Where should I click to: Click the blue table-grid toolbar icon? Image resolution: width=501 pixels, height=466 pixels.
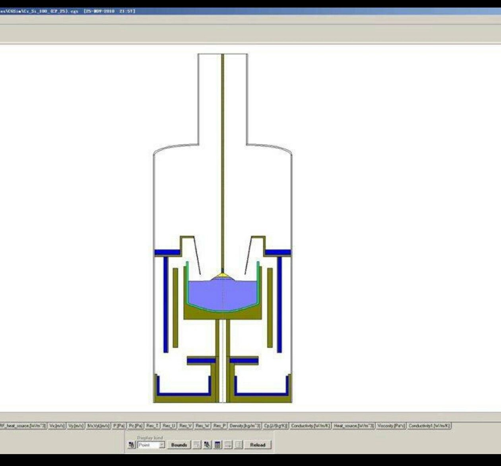(217, 445)
